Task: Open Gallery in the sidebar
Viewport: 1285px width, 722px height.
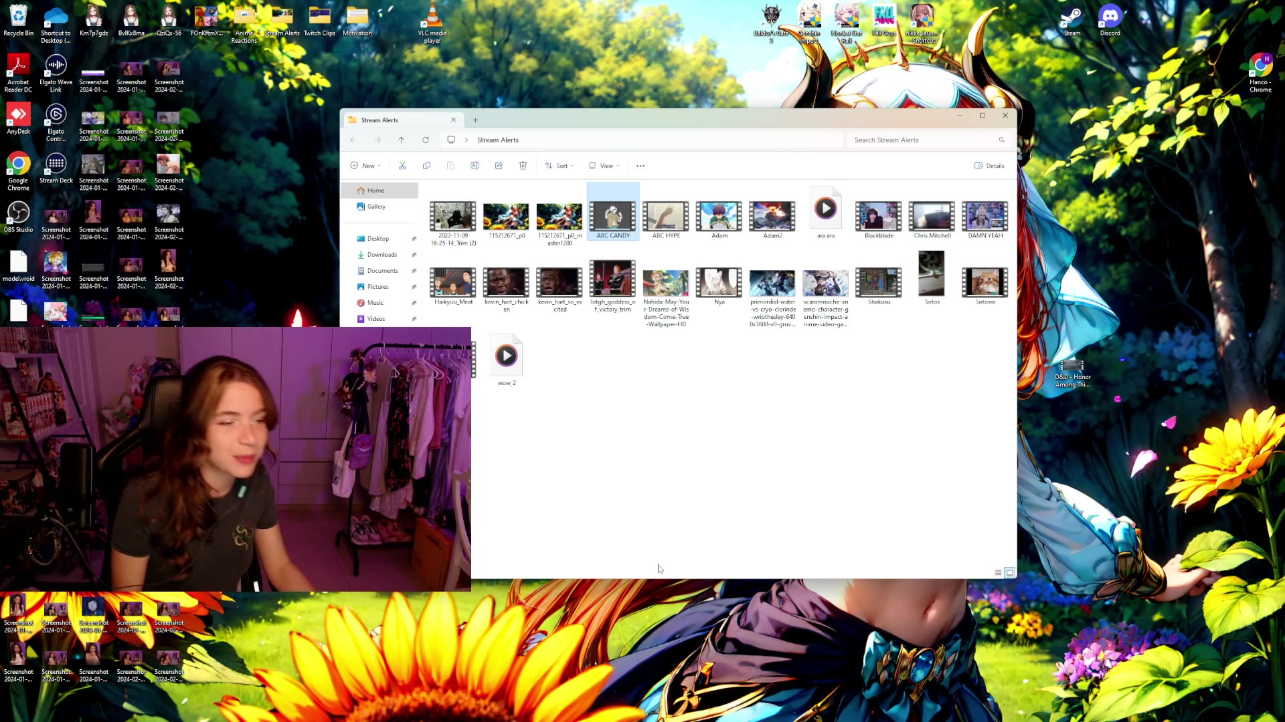Action: point(376,207)
